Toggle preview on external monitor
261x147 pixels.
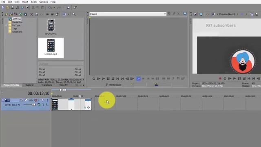click(x=201, y=14)
